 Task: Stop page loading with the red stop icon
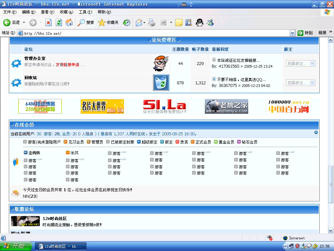coord(49,22)
